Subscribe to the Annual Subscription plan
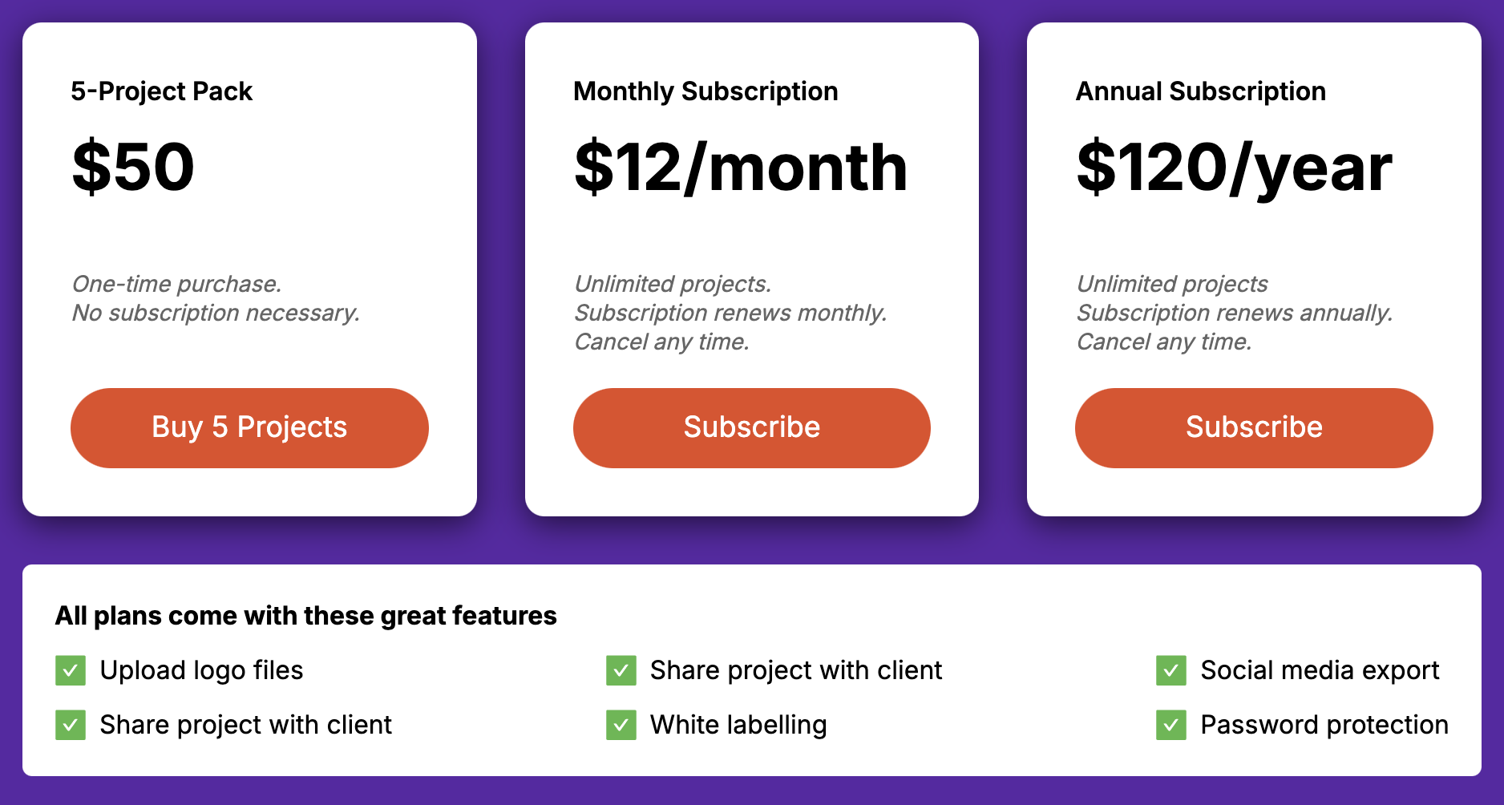 tap(1254, 428)
